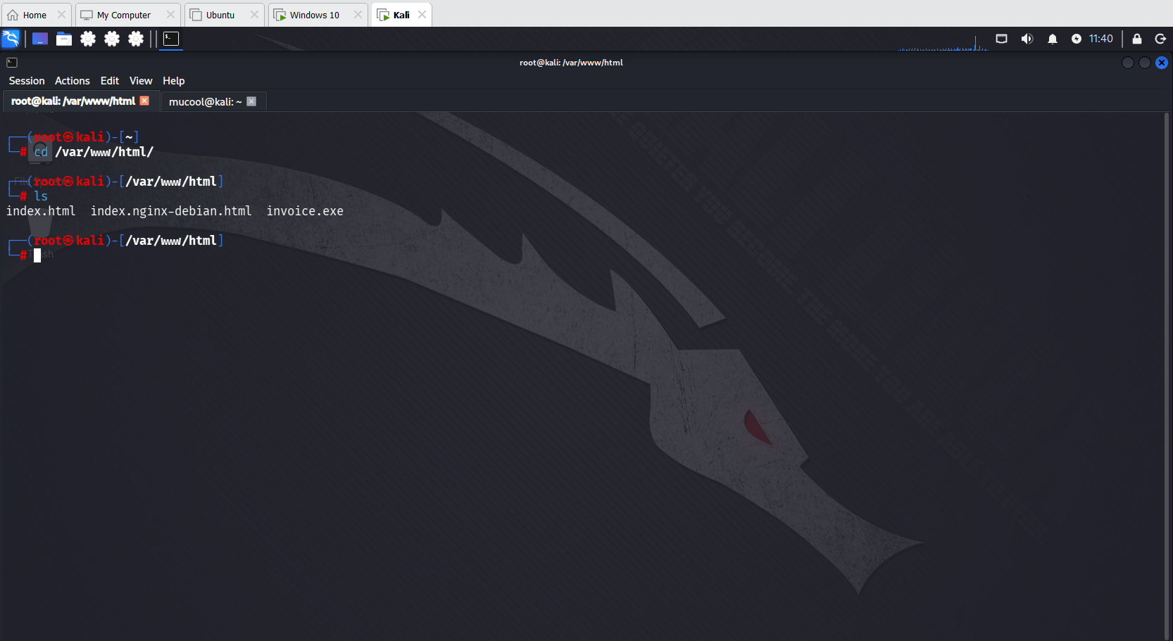Click the CPU graph panel monitor
Image resolution: width=1173 pixels, height=641 pixels.
pyautogui.click(x=943, y=42)
